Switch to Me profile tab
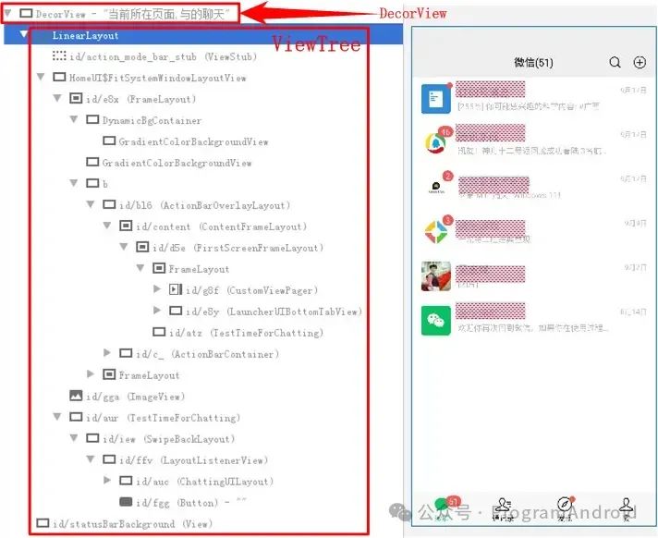Screen dimensions: 658x538 pyautogui.click(x=626, y=509)
